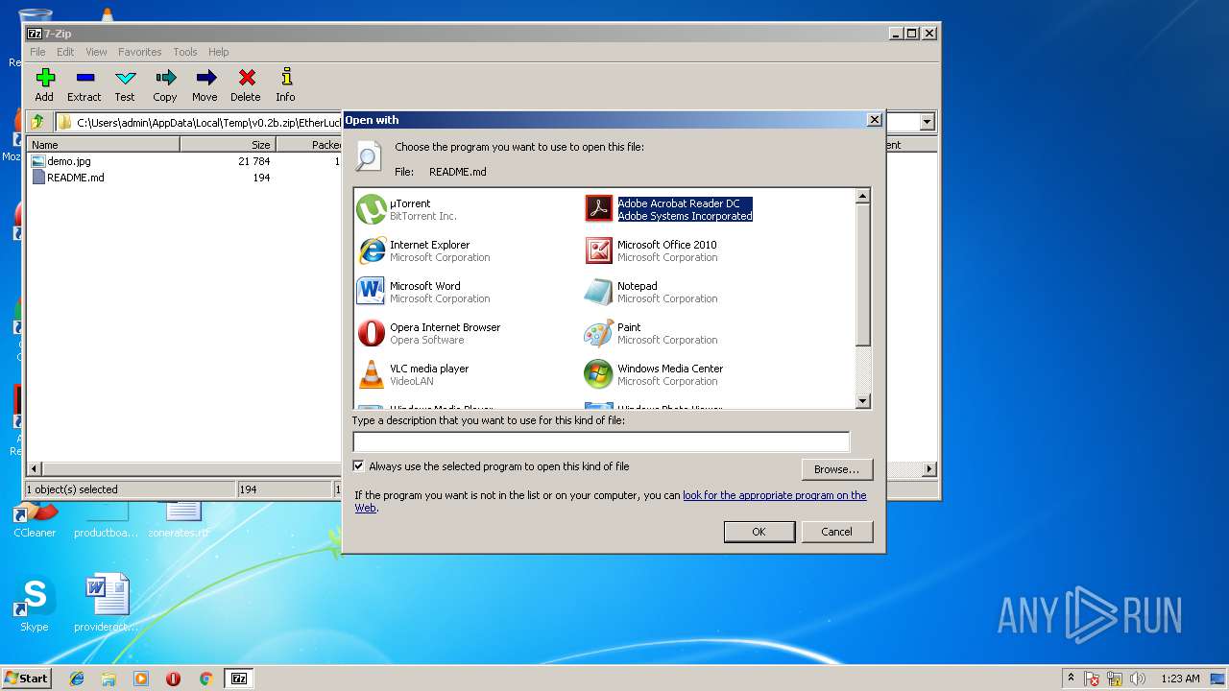Close the Open with dialog
The height and width of the screenshot is (691, 1229).
pos(874,120)
